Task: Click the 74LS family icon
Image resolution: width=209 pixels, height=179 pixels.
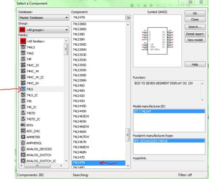Action: coord(23,89)
